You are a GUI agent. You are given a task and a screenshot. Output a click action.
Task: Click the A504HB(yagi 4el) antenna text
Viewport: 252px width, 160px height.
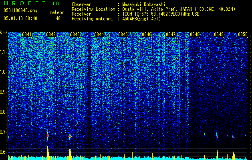point(141,19)
